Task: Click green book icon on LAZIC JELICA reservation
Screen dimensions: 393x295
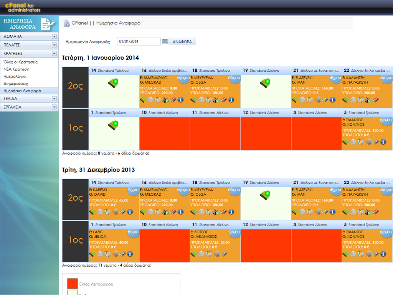Action: [x=92, y=254]
